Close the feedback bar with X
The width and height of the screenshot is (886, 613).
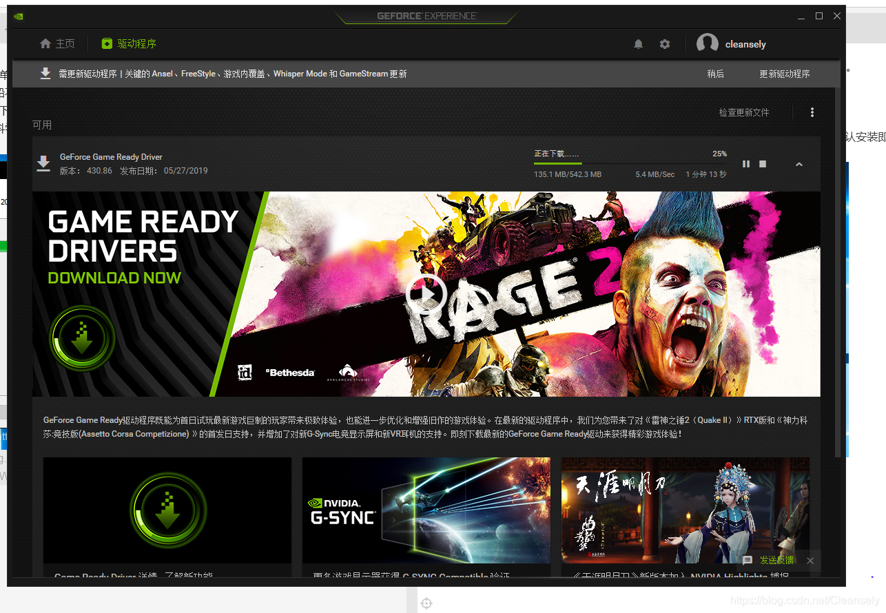point(810,561)
